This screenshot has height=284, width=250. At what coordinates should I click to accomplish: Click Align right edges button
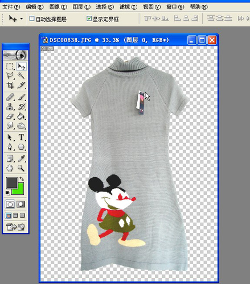195,18
